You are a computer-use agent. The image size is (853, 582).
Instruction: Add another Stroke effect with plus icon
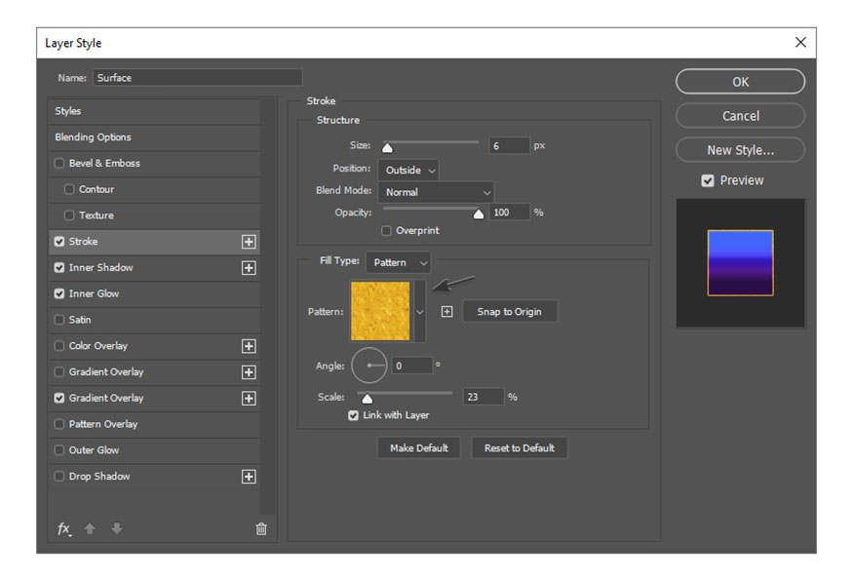(249, 242)
